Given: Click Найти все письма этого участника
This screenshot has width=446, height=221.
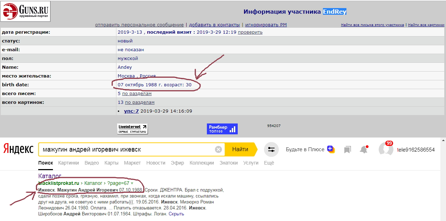Looking at the screenshot, I should click(372, 25).
